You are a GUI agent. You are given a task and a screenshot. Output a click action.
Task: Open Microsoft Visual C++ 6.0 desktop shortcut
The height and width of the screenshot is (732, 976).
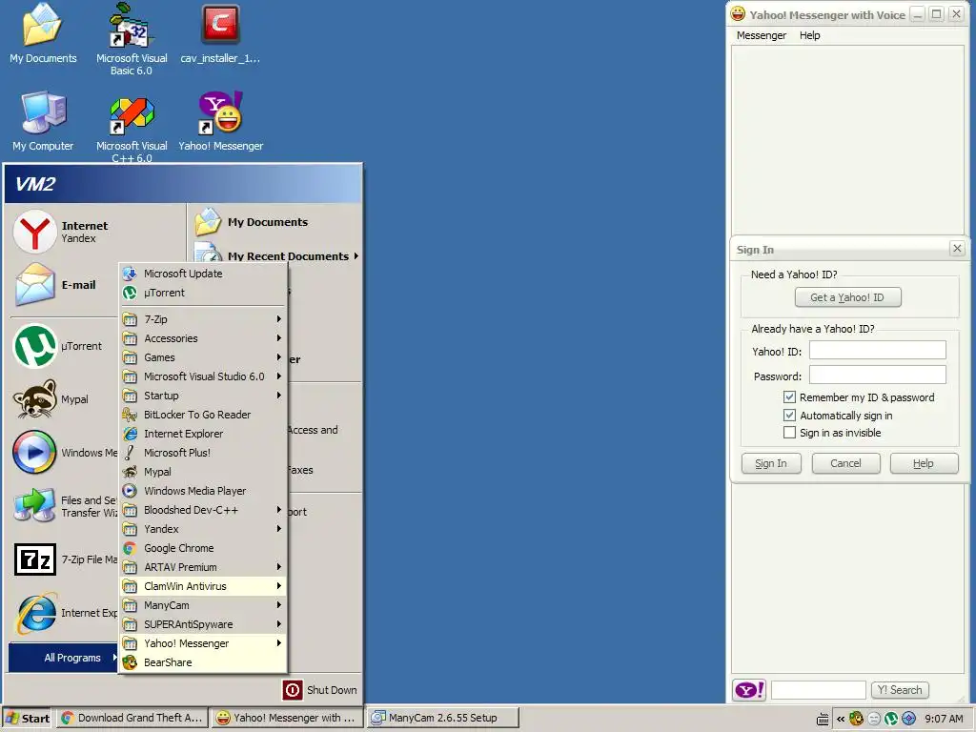tap(132, 128)
